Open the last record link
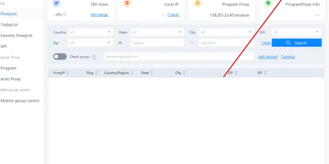 267,57
